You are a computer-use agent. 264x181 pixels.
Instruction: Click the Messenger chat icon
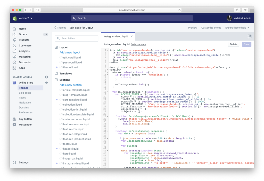14,125
